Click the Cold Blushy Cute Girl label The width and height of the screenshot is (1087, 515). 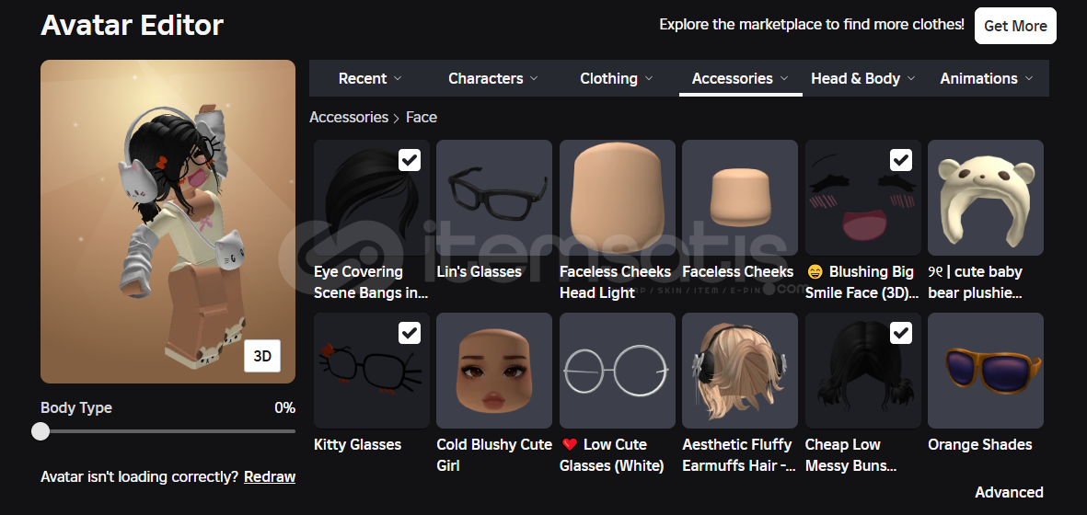click(x=494, y=455)
